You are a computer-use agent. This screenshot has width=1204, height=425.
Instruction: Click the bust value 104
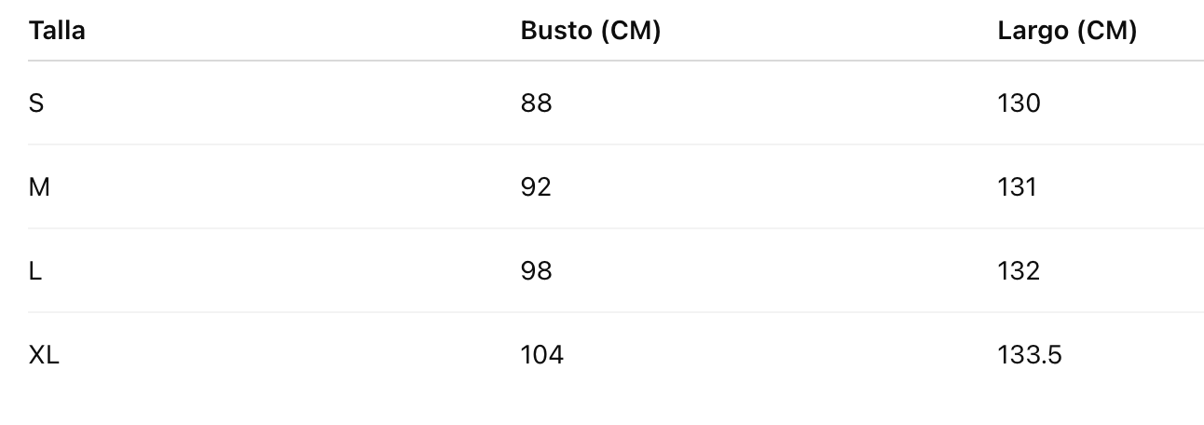(x=541, y=355)
